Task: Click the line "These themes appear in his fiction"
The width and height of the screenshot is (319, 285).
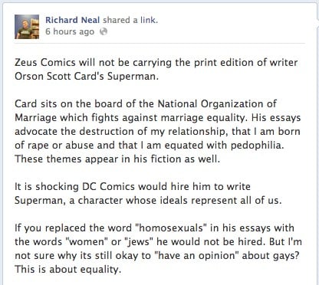Action: 117,159
